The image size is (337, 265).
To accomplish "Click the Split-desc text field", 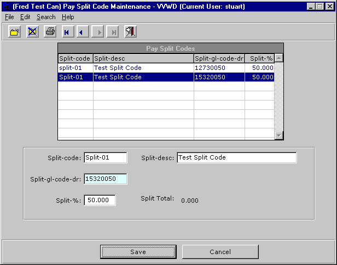I will (236, 158).
